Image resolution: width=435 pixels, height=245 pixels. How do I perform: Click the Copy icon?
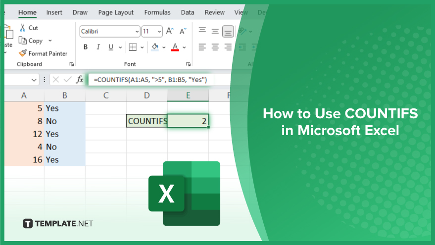pyautogui.click(x=22, y=41)
